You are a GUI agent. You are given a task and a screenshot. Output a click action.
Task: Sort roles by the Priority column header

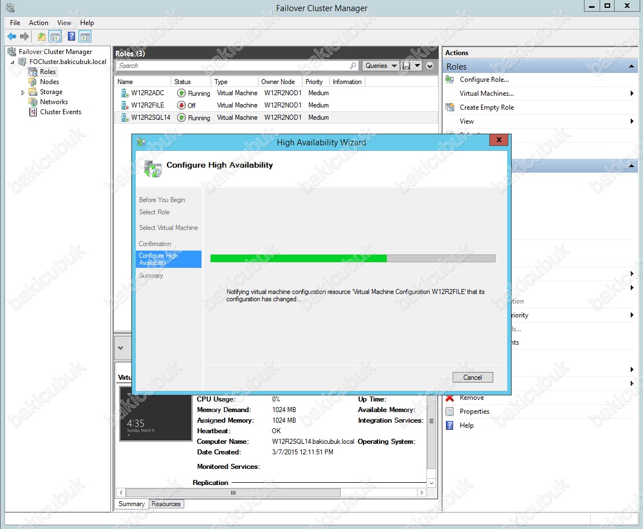(x=316, y=82)
